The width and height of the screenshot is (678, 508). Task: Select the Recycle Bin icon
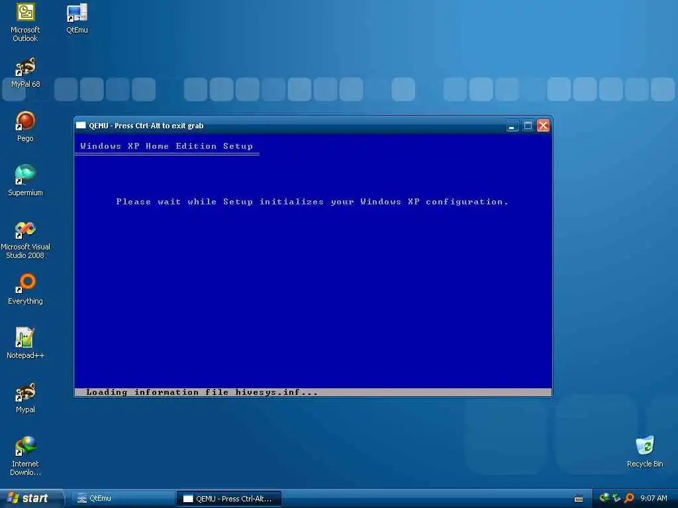pos(645,452)
